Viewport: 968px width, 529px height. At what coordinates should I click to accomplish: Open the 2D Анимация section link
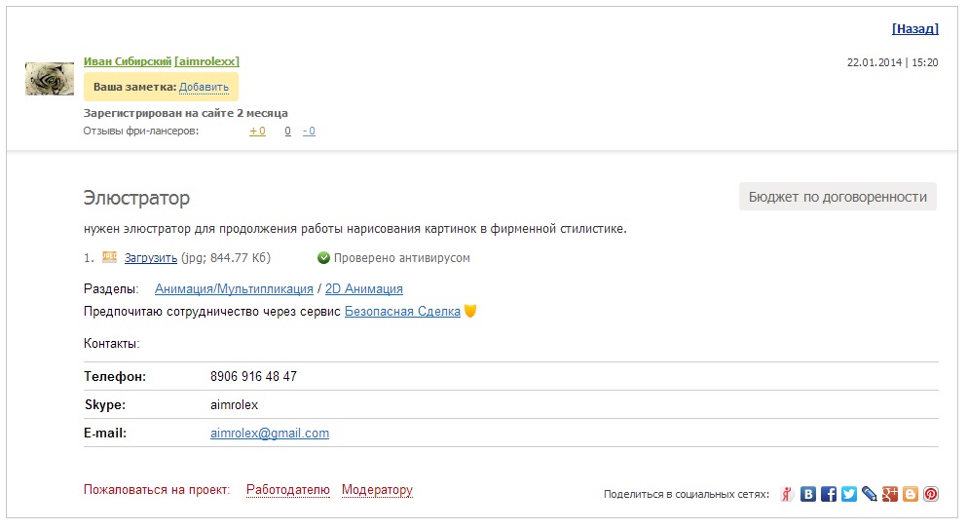coord(363,289)
